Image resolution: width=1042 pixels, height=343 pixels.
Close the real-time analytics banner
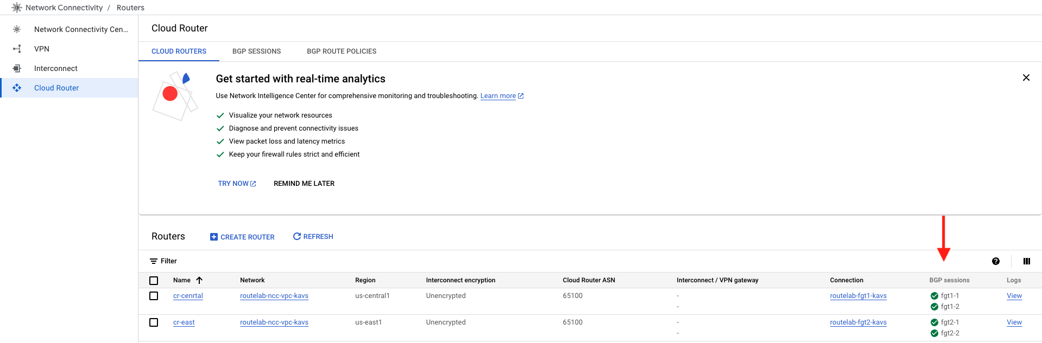pos(1026,77)
